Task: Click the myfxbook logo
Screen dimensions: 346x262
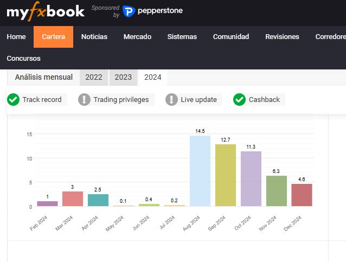Action: 46,11
